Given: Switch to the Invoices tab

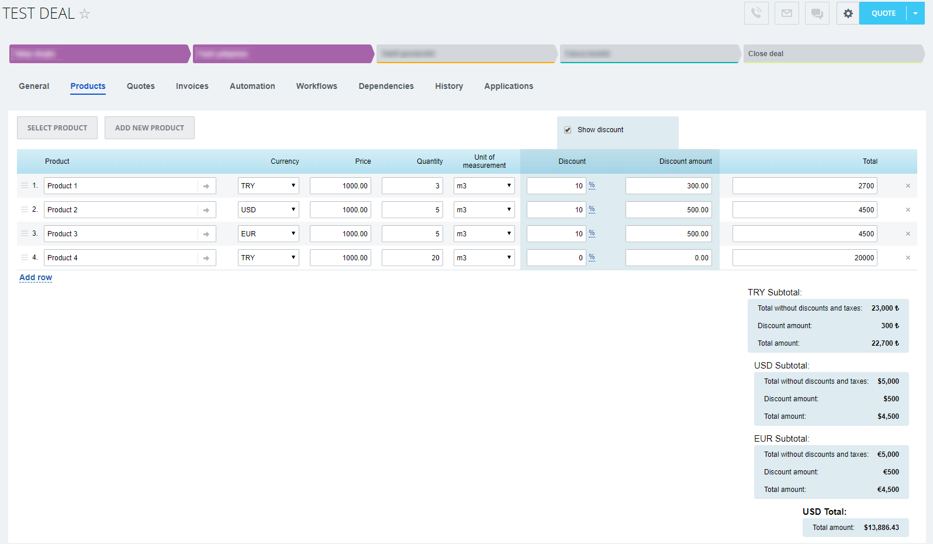Looking at the screenshot, I should click(192, 86).
